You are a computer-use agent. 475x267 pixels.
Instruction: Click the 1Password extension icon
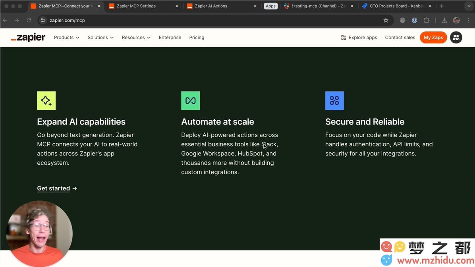tap(414, 20)
